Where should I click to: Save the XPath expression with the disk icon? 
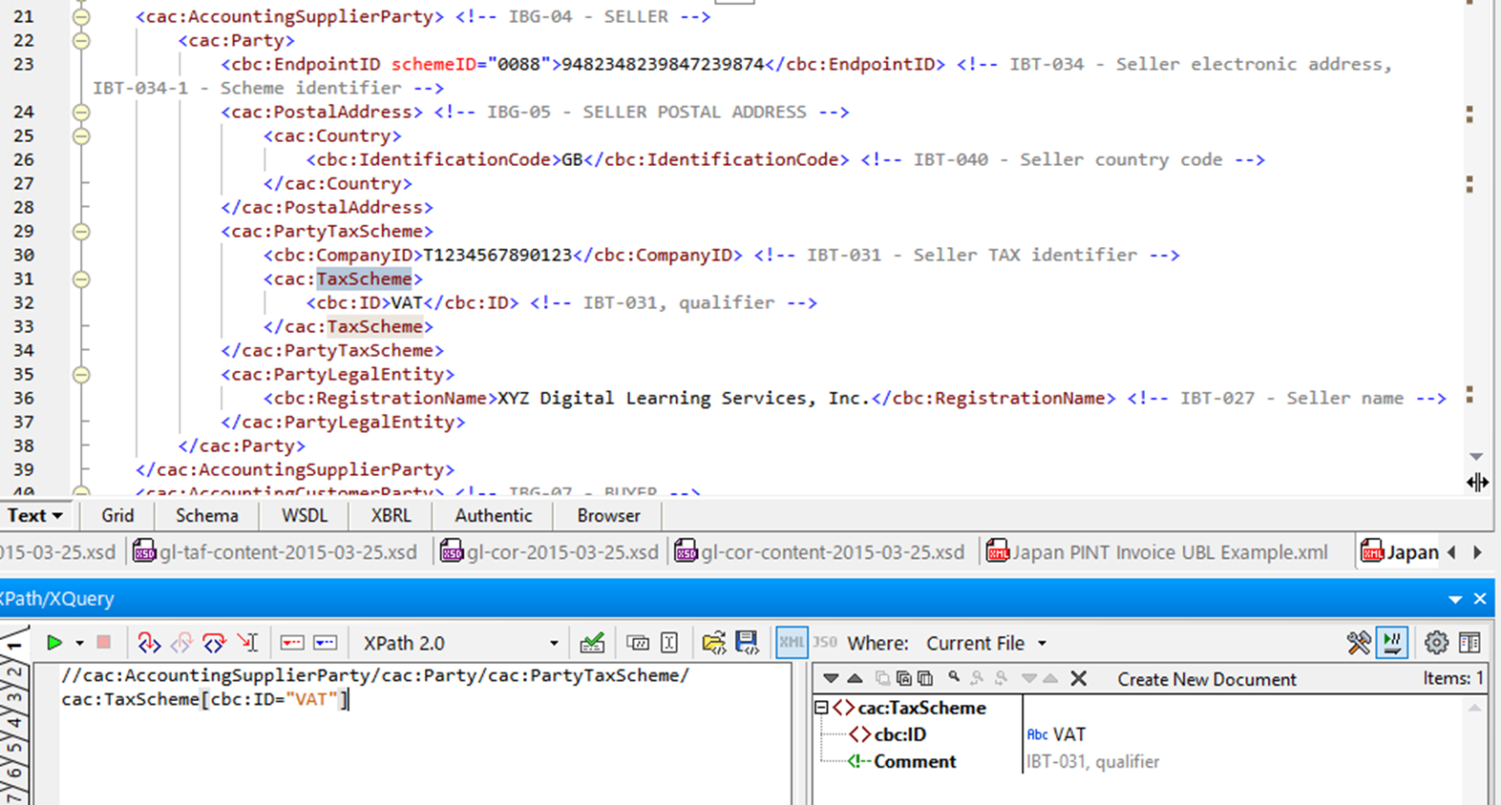[747, 643]
